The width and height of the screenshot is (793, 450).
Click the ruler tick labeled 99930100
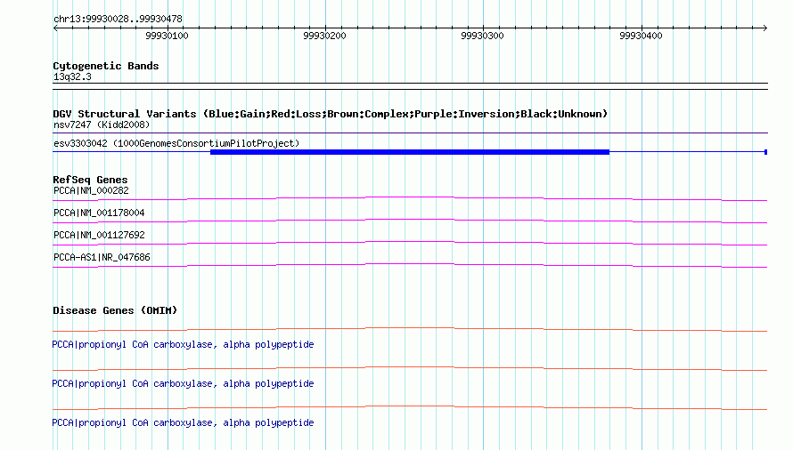pos(167,36)
